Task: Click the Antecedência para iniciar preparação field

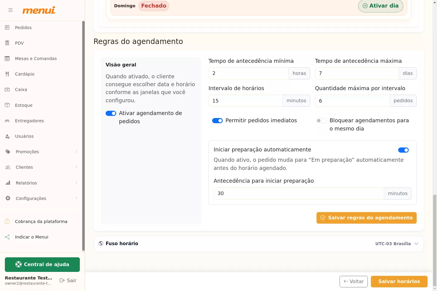Action: (299, 193)
